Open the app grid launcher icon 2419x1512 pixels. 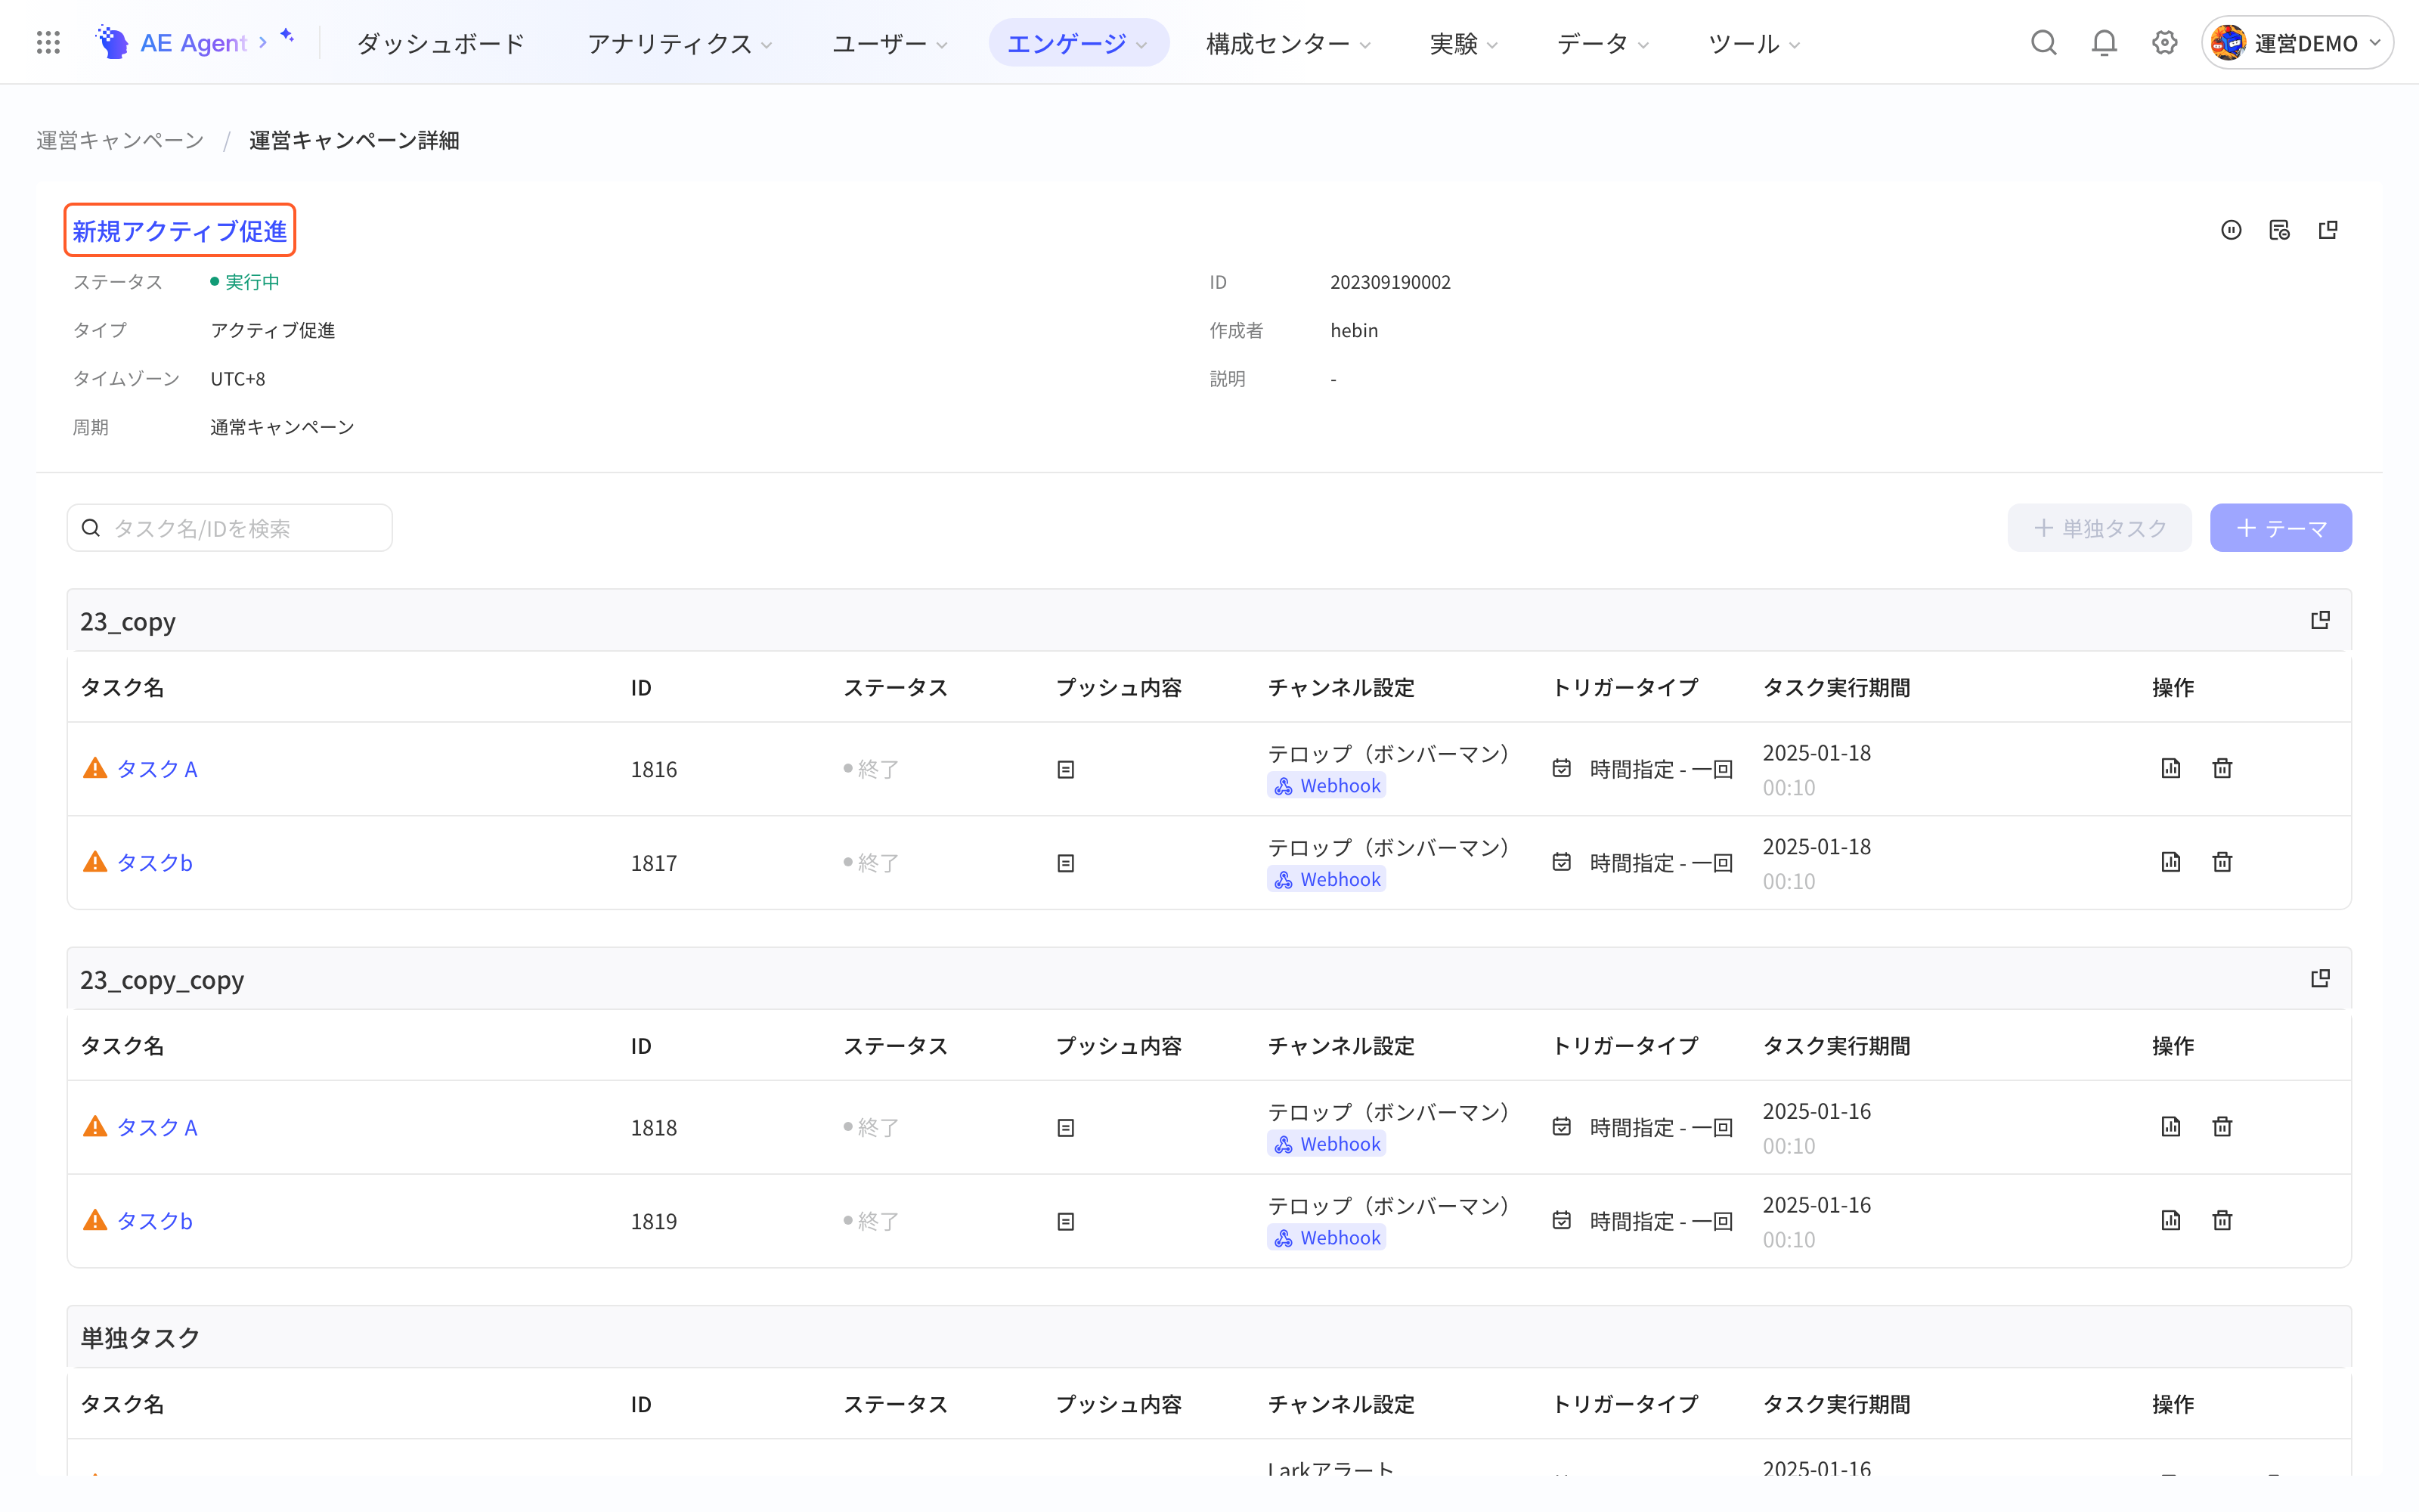coord(48,42)
